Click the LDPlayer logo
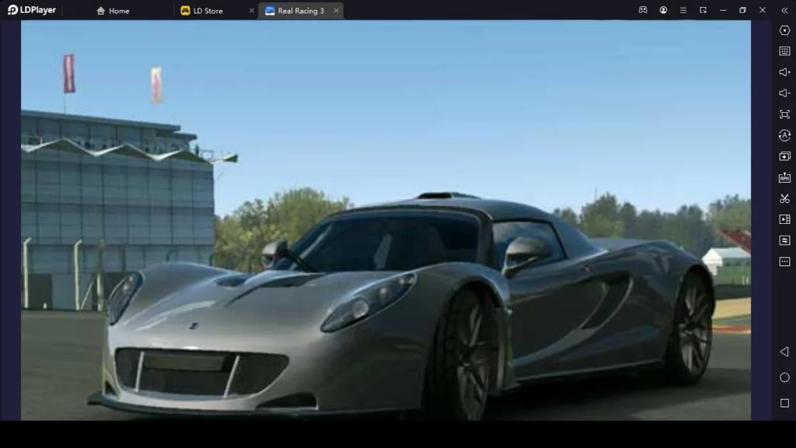Screen dimensions: 796x448 click(32, 10)
